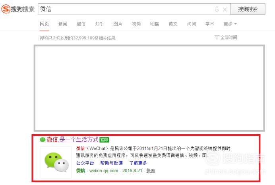Click the description text starting 微信（WeChat）是腾讯公司

pyautogui.click(x=153, y=152)
